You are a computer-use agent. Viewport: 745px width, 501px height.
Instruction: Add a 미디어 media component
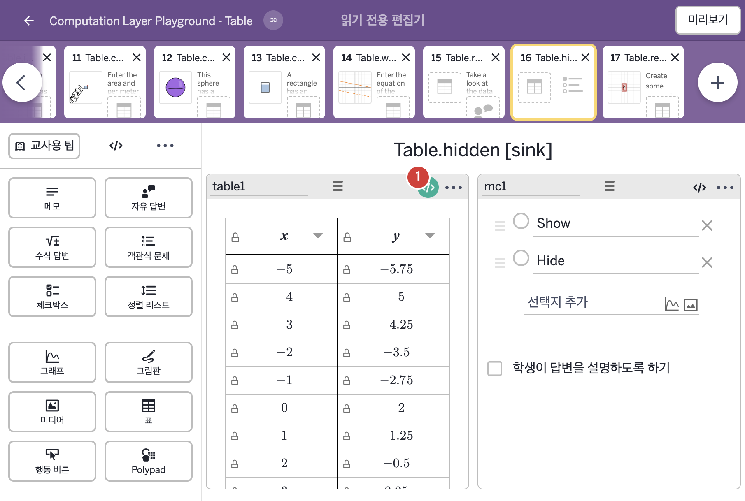tap(52, 412)
